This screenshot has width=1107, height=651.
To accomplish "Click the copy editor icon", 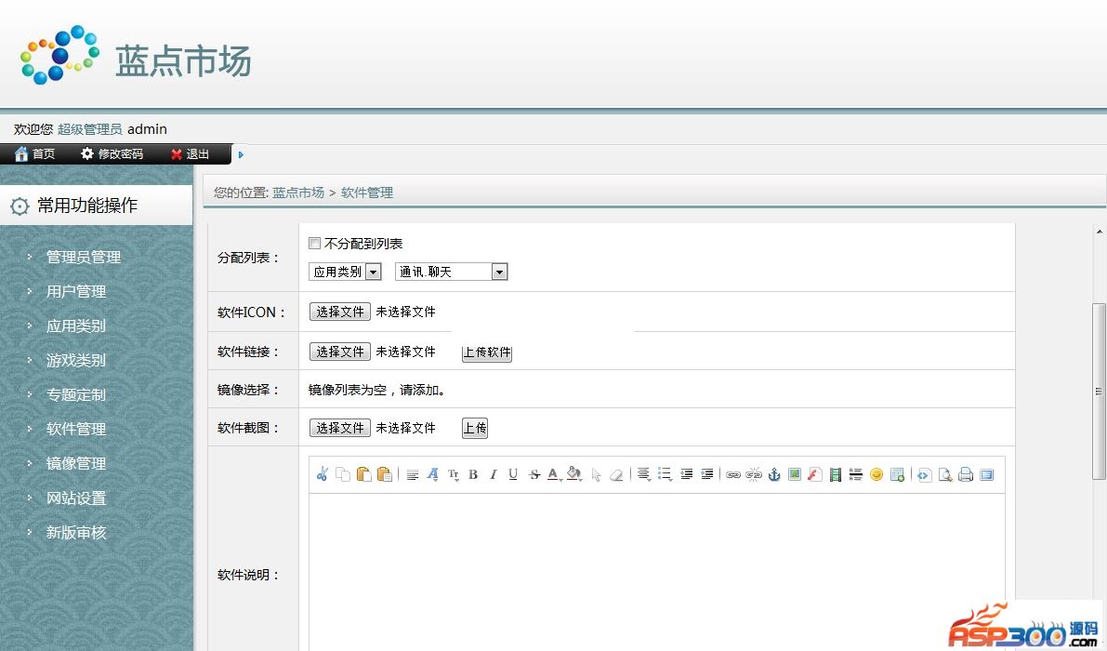I will pyautogui.click(x=343, y=474).
